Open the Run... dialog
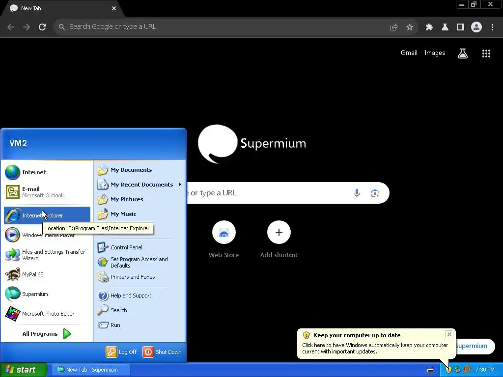Image resolution: width=503 pixels, height=377 pixels. (x=140, y=325)
